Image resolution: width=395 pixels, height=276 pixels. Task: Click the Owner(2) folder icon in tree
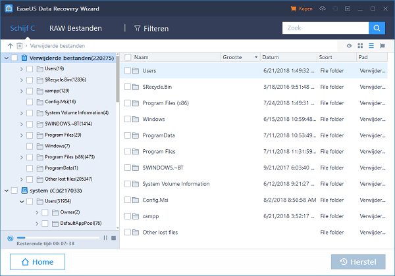click(55, 212)
